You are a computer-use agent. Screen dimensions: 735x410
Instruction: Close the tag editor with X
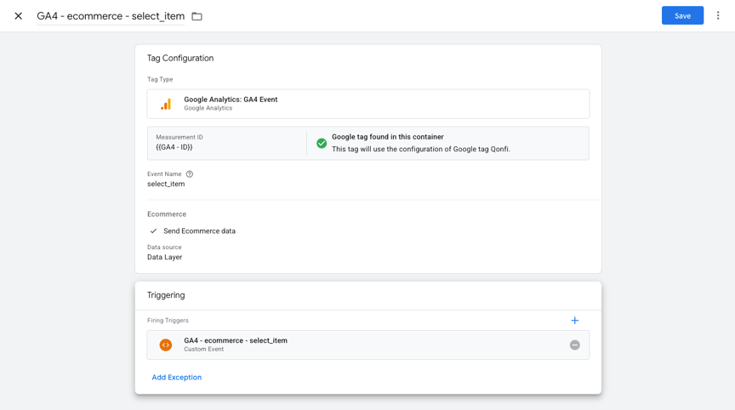pos(18,16)
